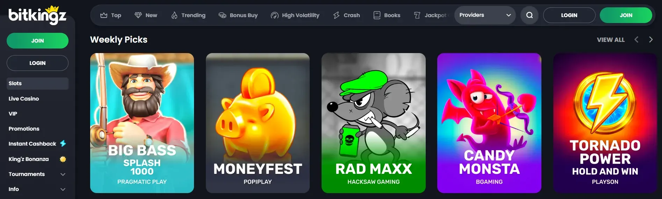Screen dimensions: 662x199
Task: Click the green JOIN button in header
Action: [626, 15]
